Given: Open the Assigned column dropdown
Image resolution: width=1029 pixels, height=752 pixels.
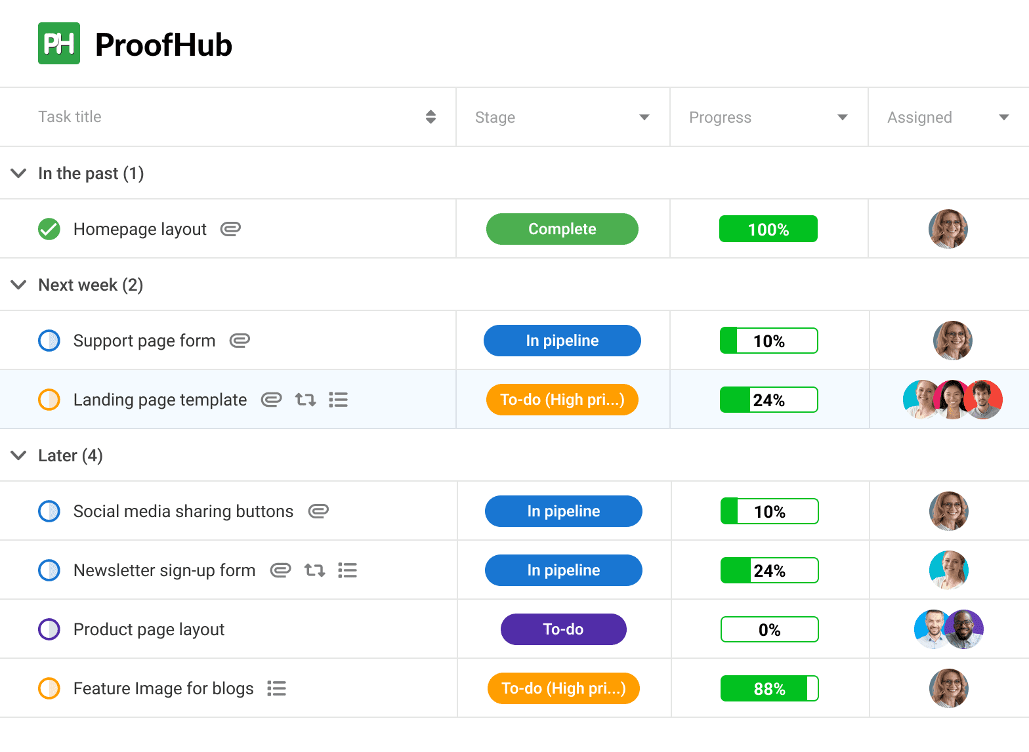Looking at the screenshot, I should click(1004, 117).
